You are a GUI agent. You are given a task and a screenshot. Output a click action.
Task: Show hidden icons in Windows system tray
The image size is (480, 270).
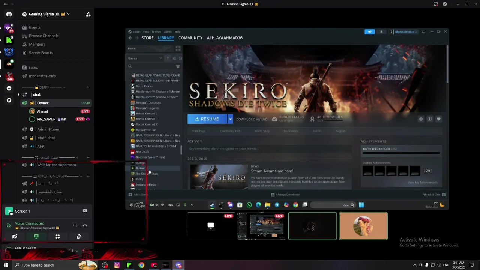point(414,265)
